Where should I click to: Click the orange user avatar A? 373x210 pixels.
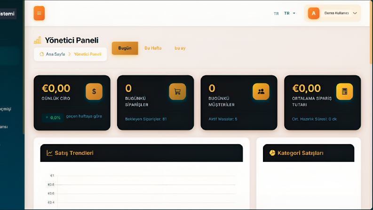[314, 13]
